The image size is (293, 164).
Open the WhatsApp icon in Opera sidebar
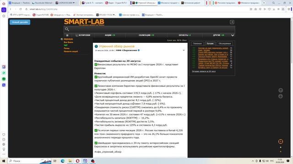[x=4, y=73]
